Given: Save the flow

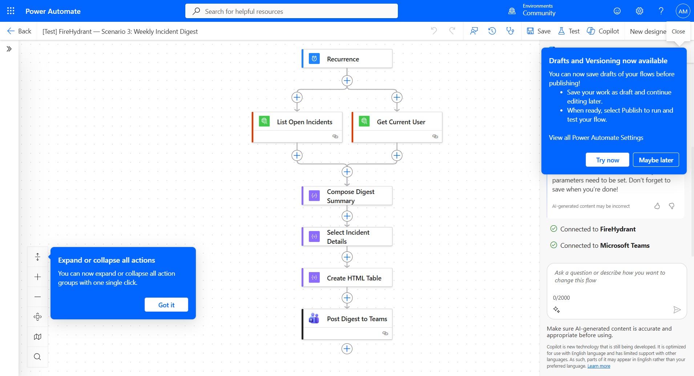Looking at the screenshot, I should (x=538, y=31).
